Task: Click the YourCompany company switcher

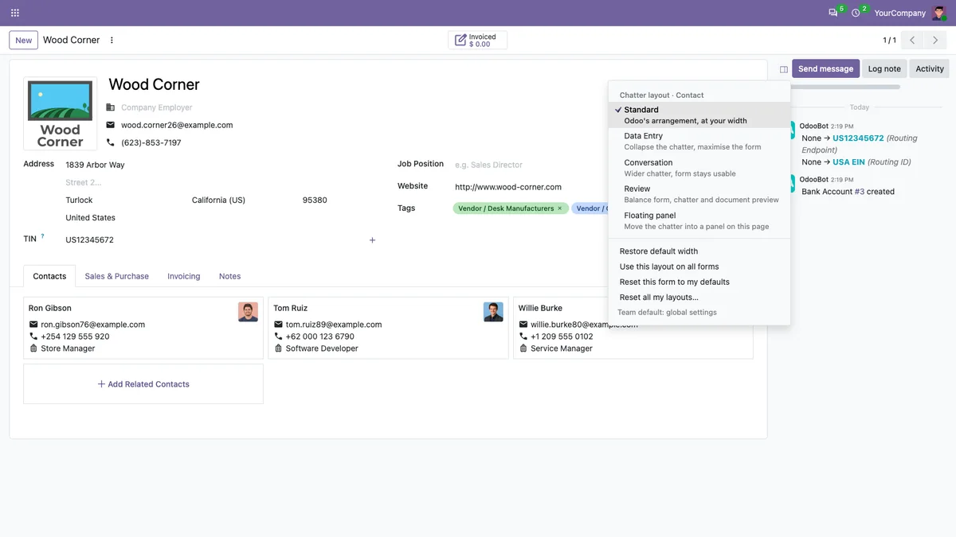Action: 899,13
